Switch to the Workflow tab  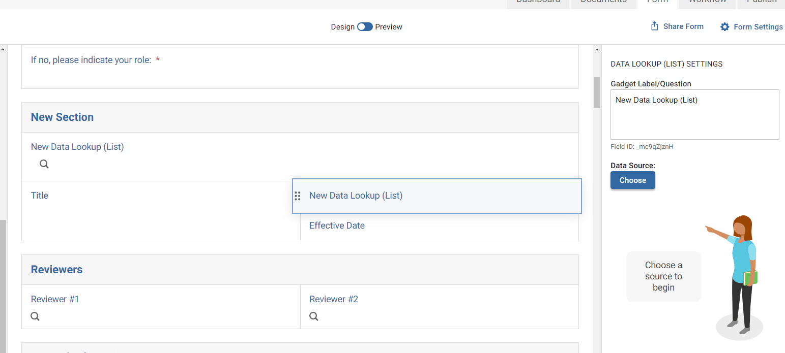707,2
